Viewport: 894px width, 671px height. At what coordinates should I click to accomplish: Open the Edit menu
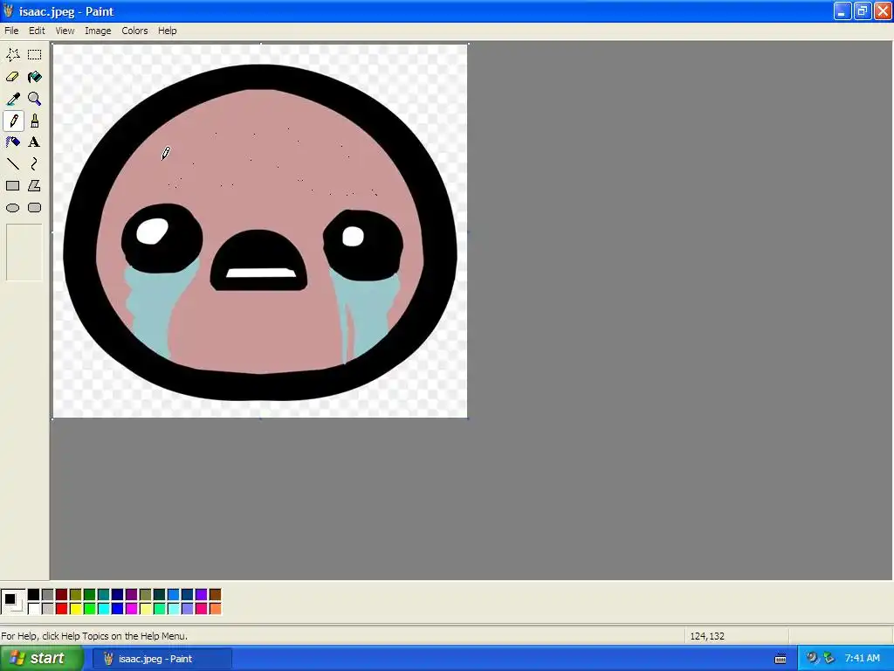point(37,31)
